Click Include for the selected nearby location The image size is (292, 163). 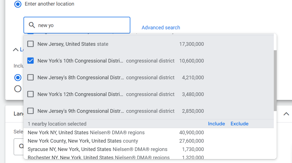pyautogui.click(x=216, y=124)
